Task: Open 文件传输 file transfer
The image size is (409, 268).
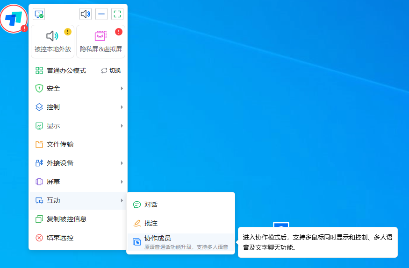Action: tap(78, 144)
